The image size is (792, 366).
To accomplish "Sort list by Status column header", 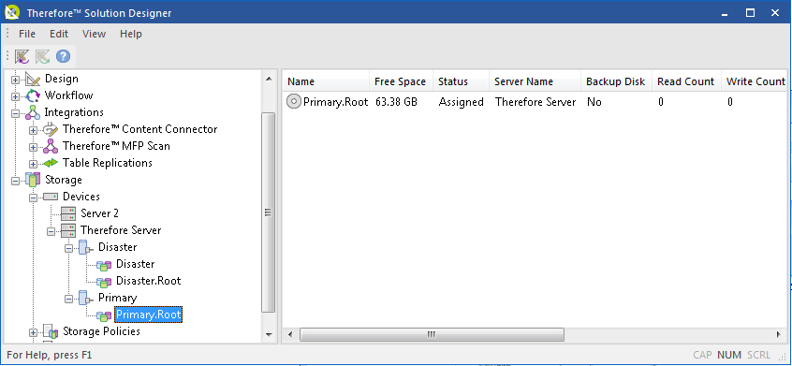I will tap(462, 81).
